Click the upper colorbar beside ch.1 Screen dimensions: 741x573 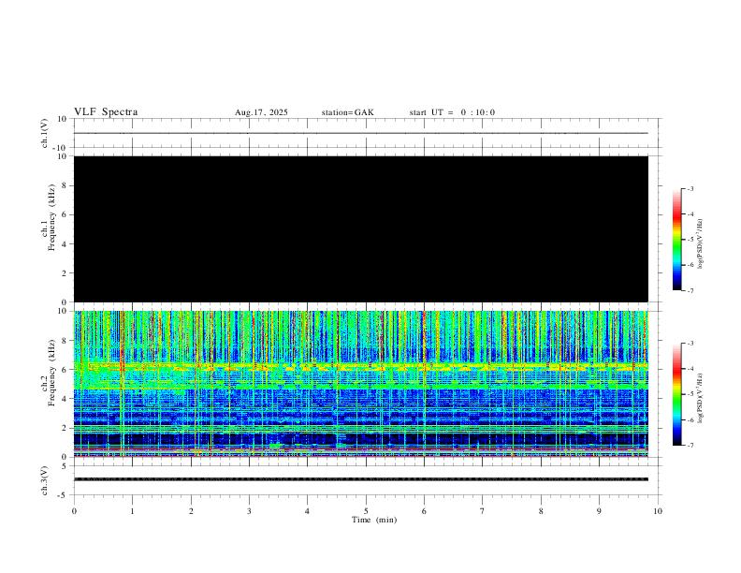point(676,240)
